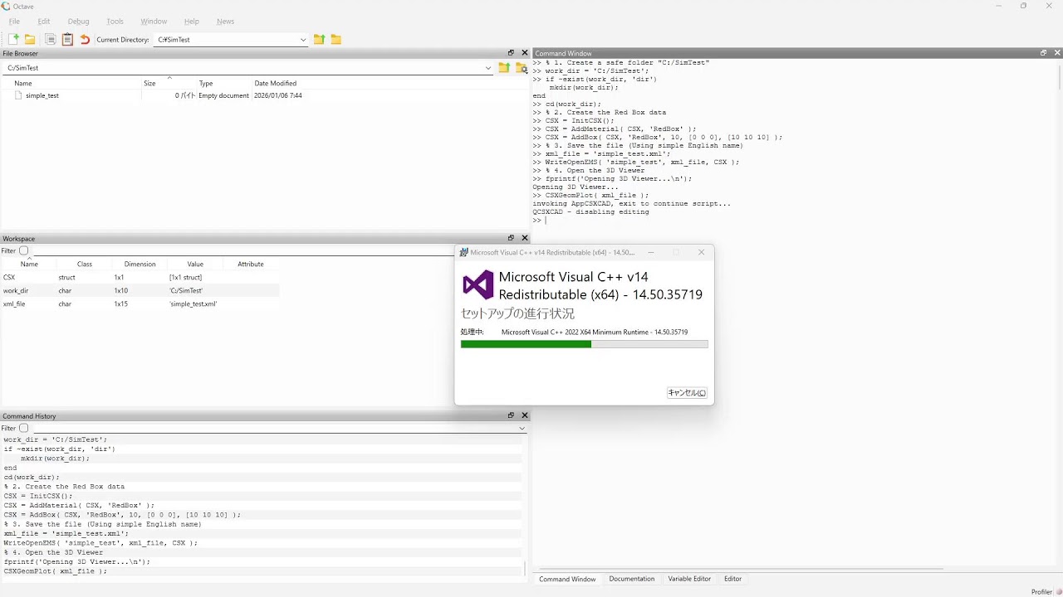Sort File Browser by Type column
Screen dimensions: 1063x597
pyautogui.click(x=224, y=83)
